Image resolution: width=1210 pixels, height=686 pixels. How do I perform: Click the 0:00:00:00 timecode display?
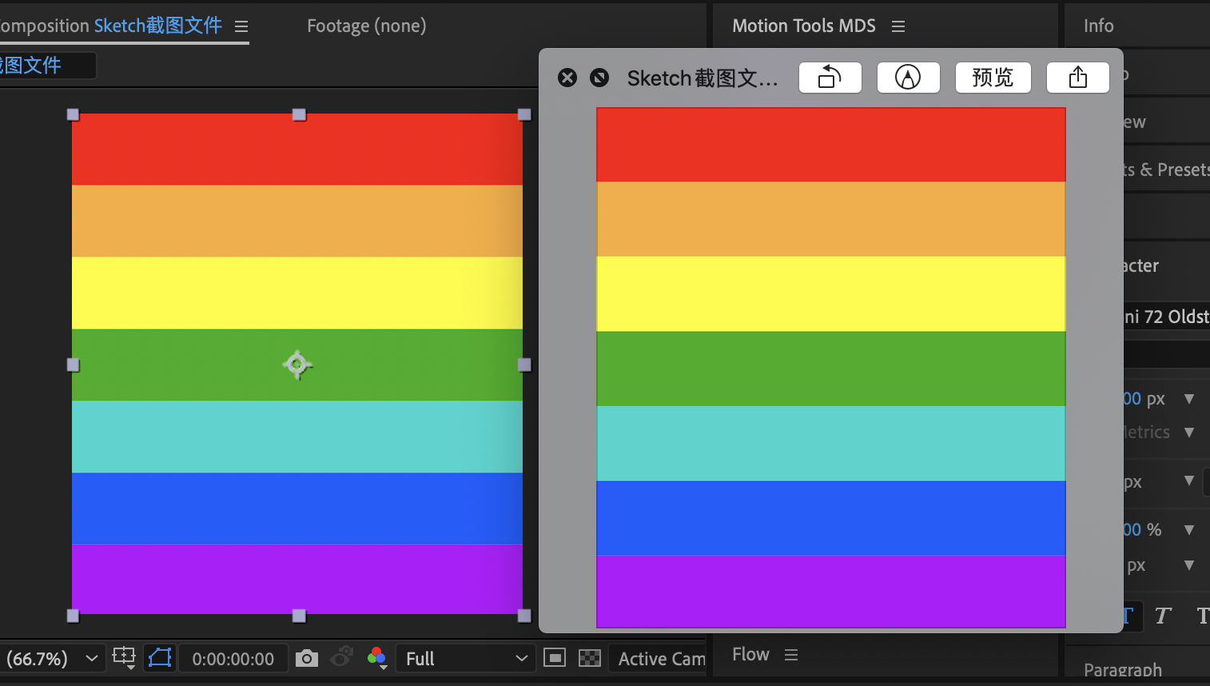(233, 659)
